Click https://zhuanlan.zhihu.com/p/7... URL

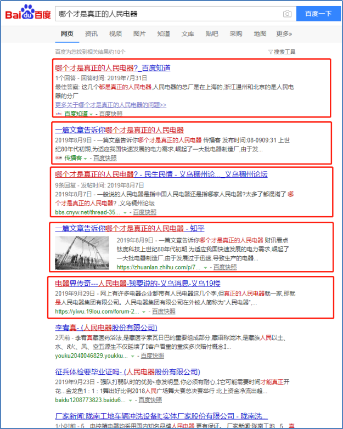(159, 267)
